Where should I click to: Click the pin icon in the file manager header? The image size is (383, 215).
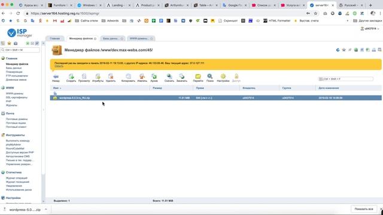click(x=349, y=50)
